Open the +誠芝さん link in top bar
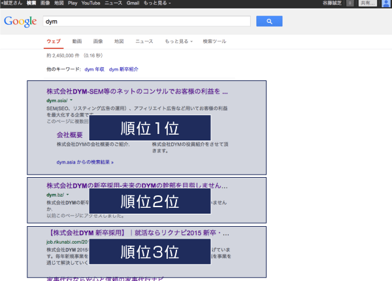The width and height of the screenshot is (392, 281). coord(12,3)
